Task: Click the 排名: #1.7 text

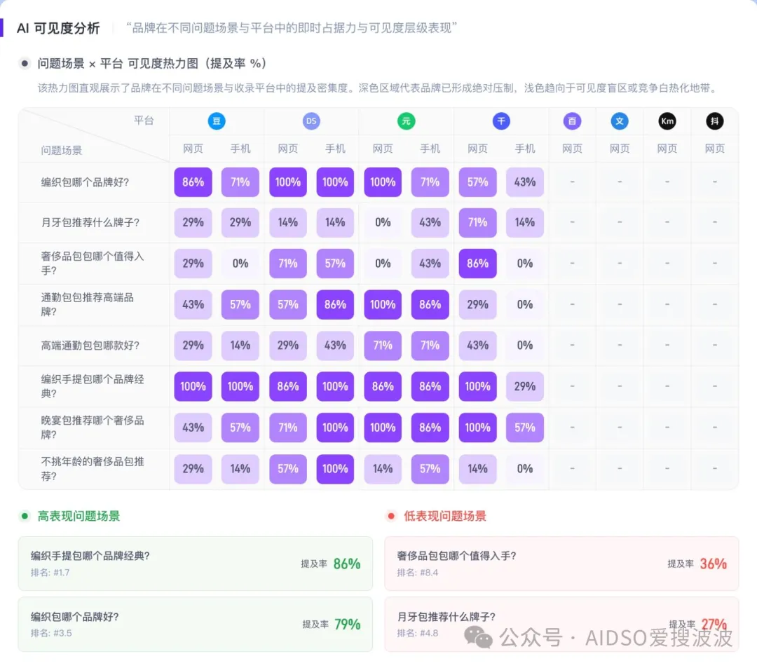Action: tap(50, 573)
